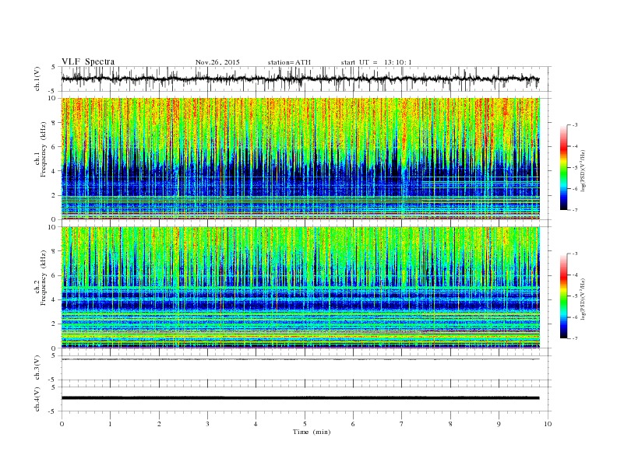Image resolution: width=617 pixels, height=476 pixels.
Task: Click the thin ch.3 voltage trace
Action: pyautogui.click(x=300, y=359)
